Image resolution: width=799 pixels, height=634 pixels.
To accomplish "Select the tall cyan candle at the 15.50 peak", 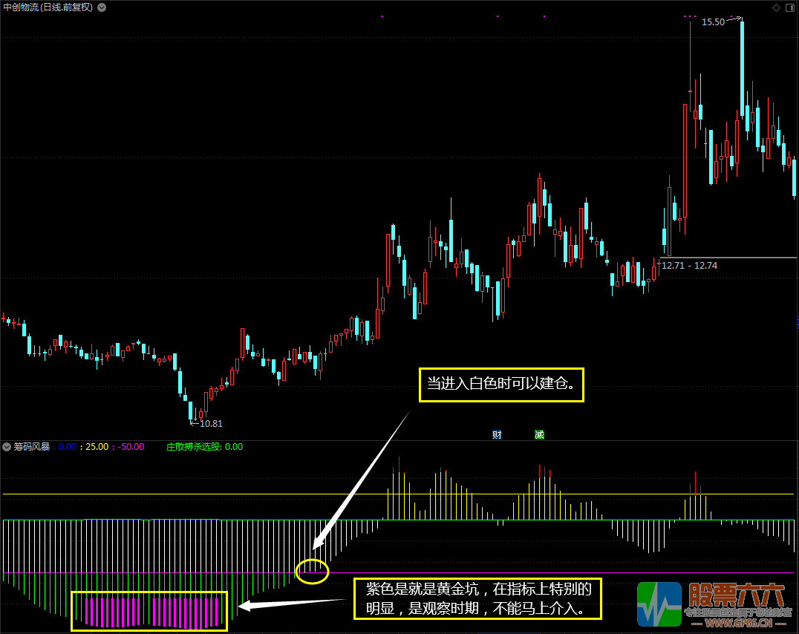I will click(x=742, y=69).
